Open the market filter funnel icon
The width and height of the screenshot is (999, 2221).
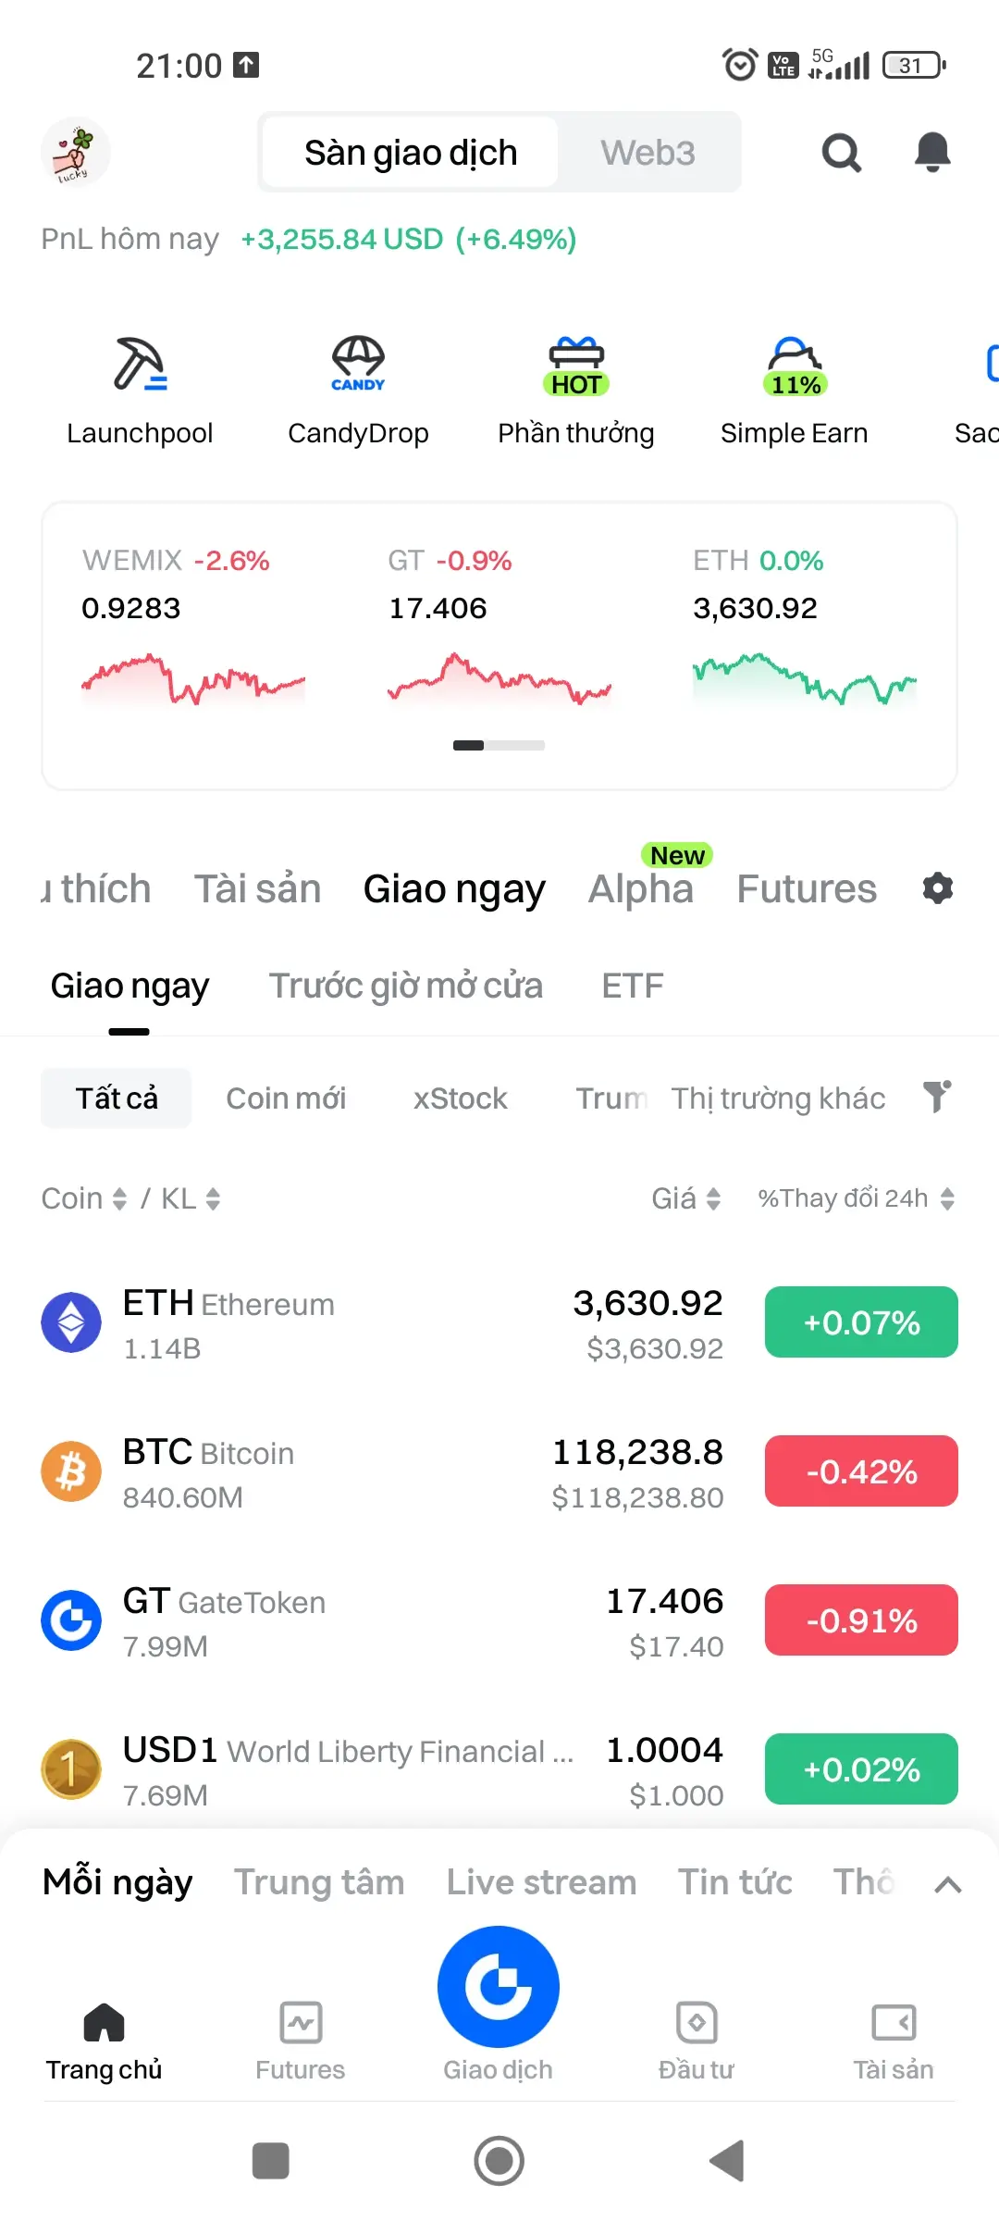click(937, 1097)
